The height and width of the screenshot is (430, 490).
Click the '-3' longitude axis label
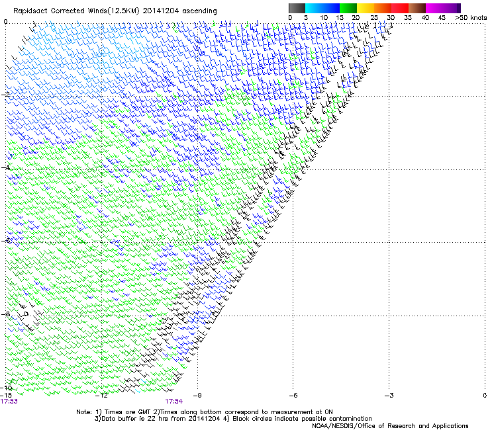pyautogui.click(x=389, y=396)
